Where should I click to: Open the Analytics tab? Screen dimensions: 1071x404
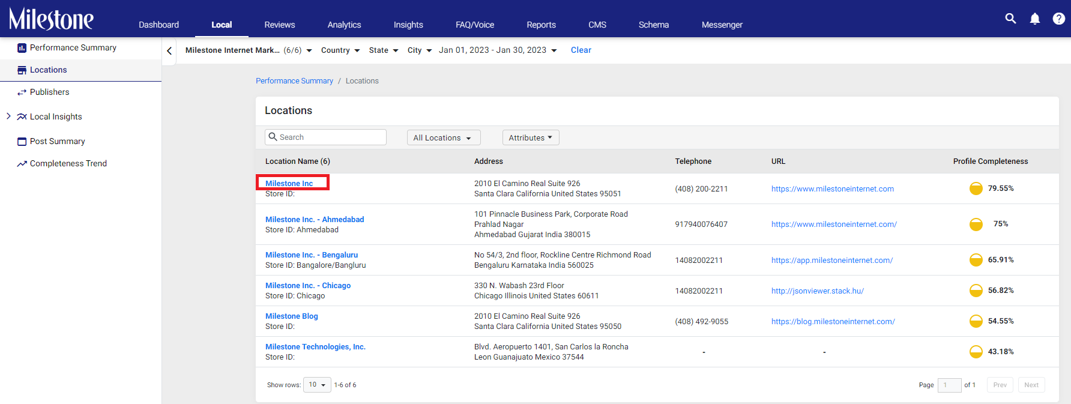tap(344, 25)
